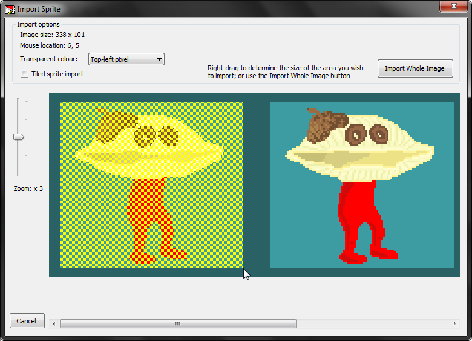Image resolution: width=472 pixels, height=341 pixels.
Task: Click the Import Whole Image button
Action: click(x=415, y=68)
